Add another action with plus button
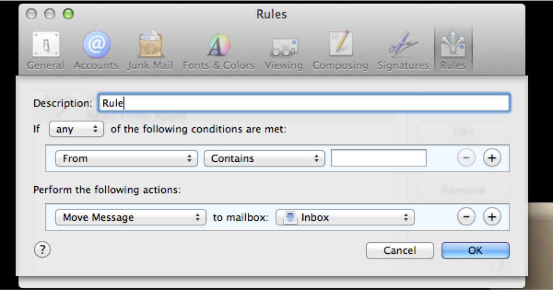 point(492,217)
